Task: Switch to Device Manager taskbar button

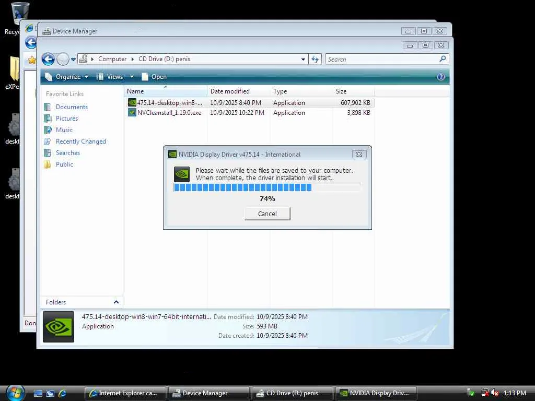Action: pyautogui.click(x=208, y=393)
